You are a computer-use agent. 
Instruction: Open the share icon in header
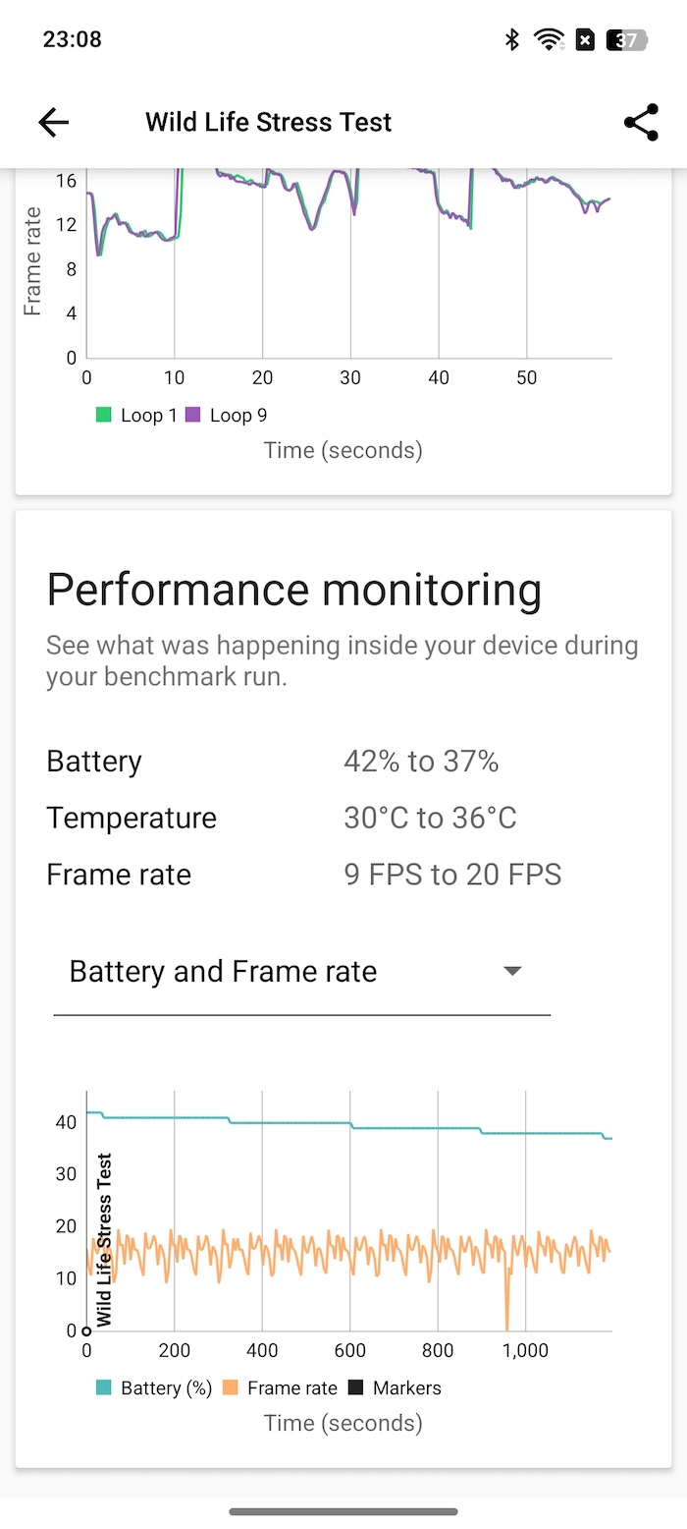coord(641,122)
